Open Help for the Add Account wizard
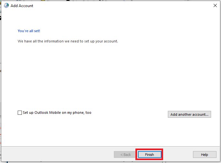221x163 pixels. coord(204,155)
